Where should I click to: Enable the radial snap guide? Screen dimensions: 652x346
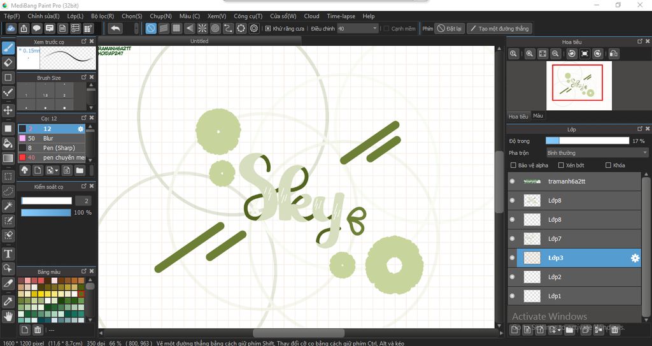click(x=202, y=28)
